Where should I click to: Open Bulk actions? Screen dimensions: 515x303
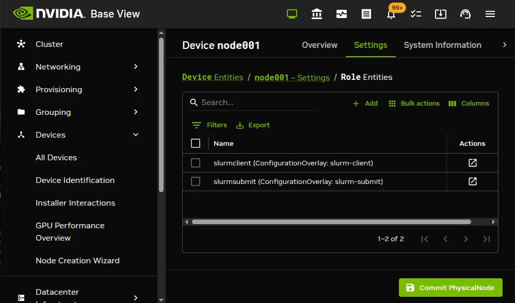tap(414, 103)
